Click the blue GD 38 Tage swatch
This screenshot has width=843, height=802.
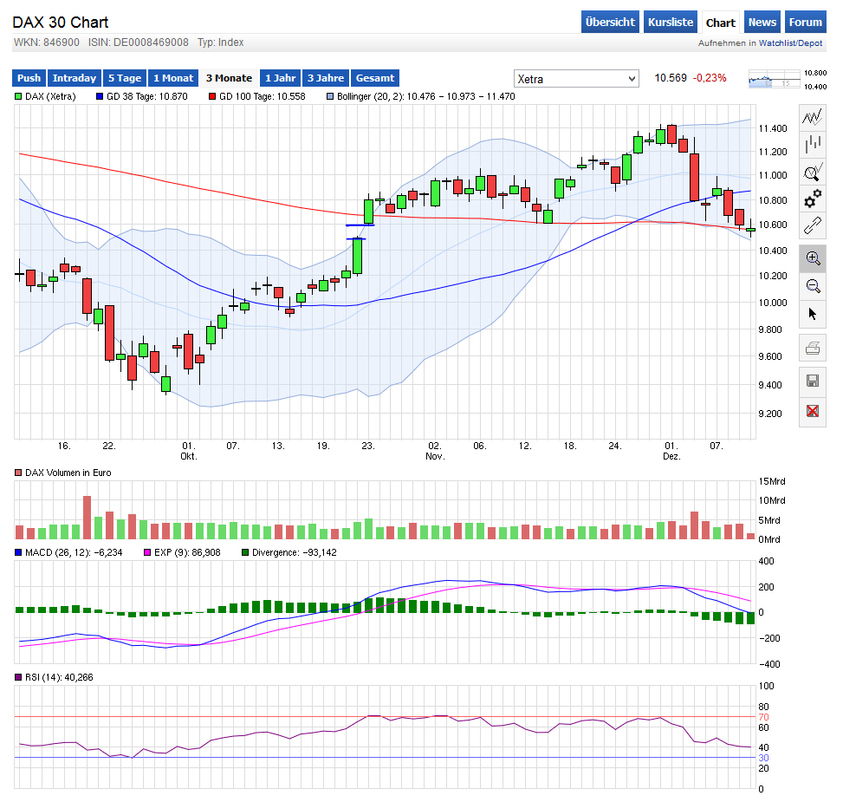click(100, 96)
